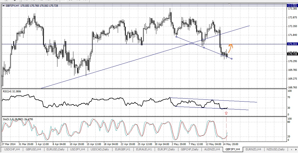Click the 31 Mar 20:00 time label
The image size is (298, 153).
26,144
